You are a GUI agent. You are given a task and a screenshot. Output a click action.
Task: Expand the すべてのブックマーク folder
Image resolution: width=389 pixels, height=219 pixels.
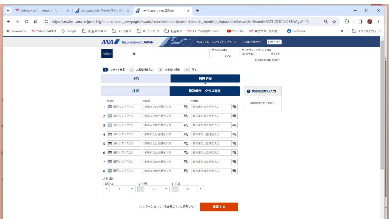[x=365, y=31]
